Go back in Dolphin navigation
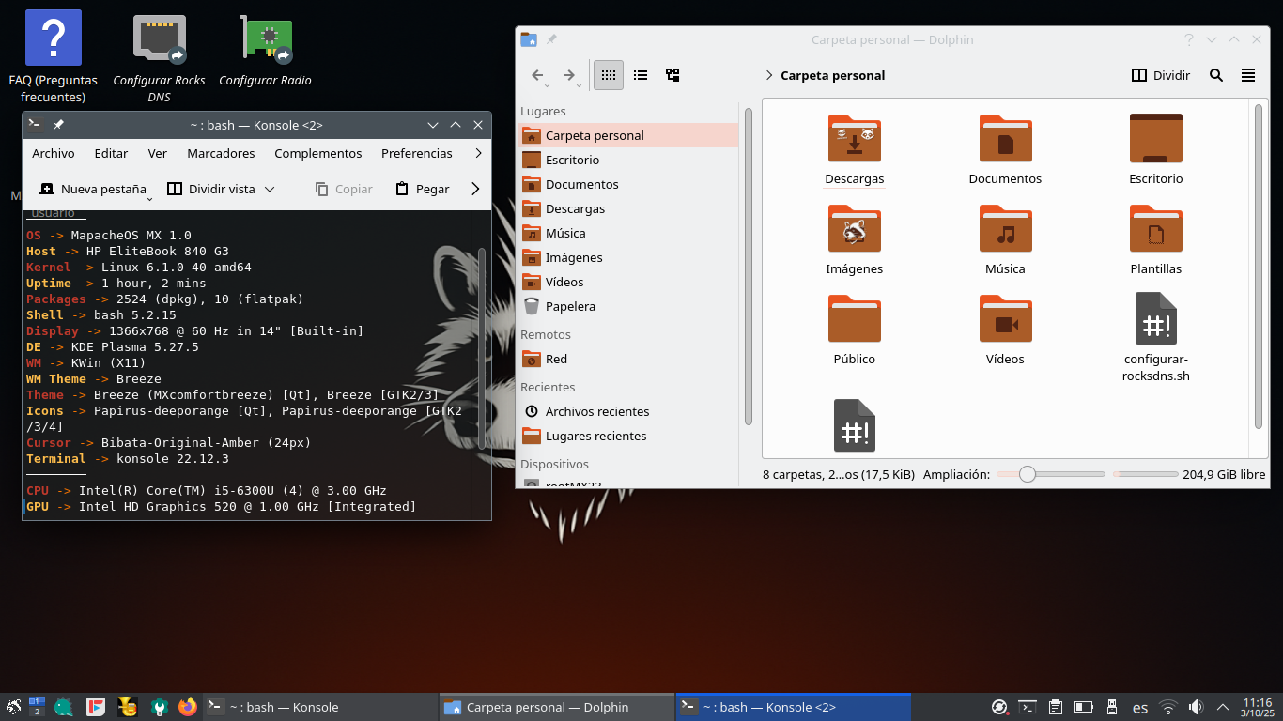Image resolution: width=1283 pixels, height=721 pixels. [537, 75]
